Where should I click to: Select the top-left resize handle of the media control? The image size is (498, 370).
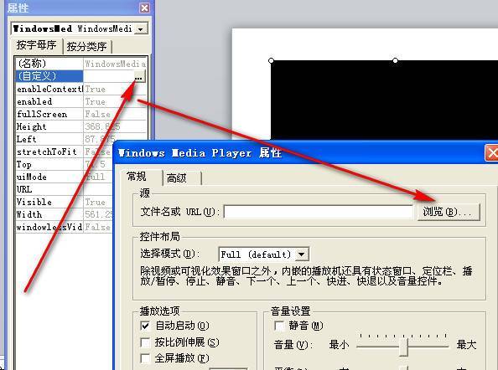[271, 60]
